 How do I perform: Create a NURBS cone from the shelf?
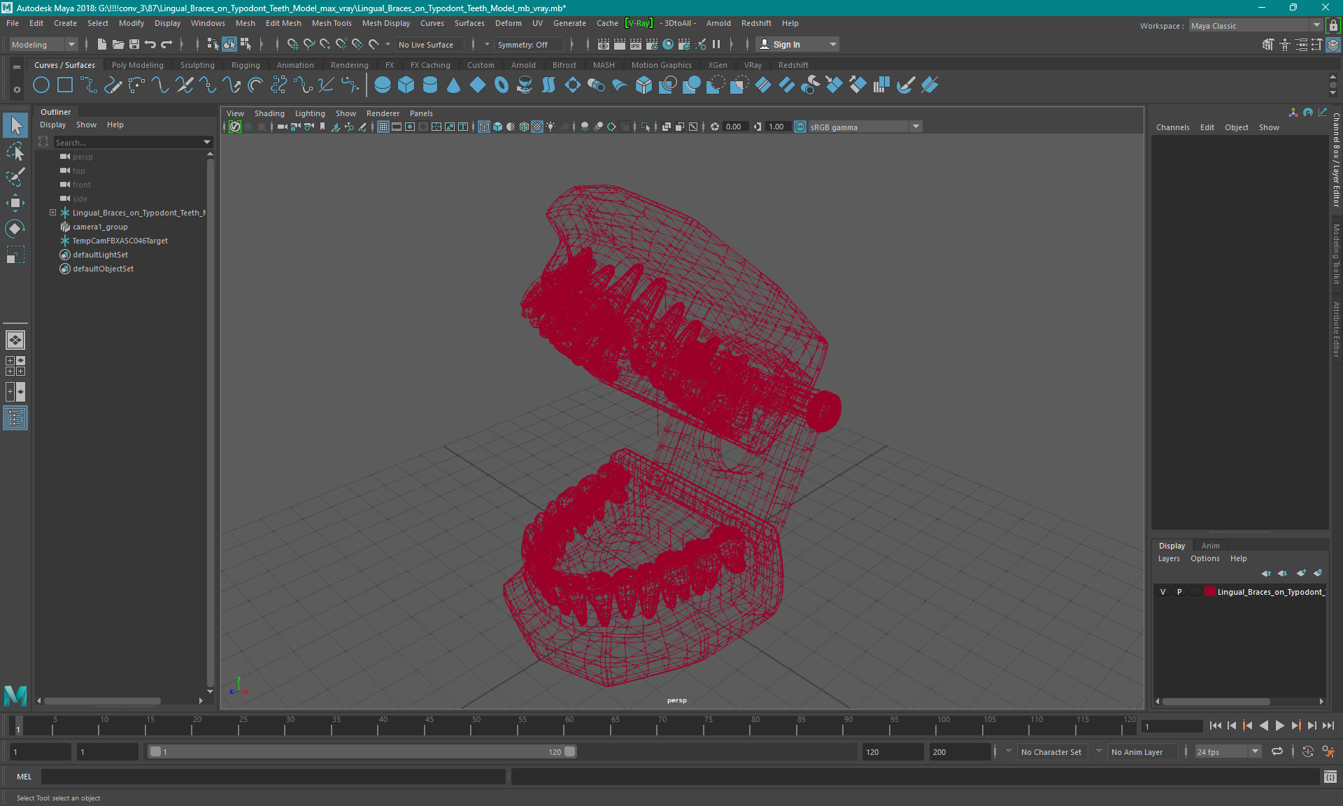454,85
